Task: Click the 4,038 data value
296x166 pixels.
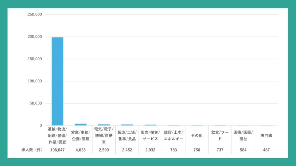Action: (80, 150)
